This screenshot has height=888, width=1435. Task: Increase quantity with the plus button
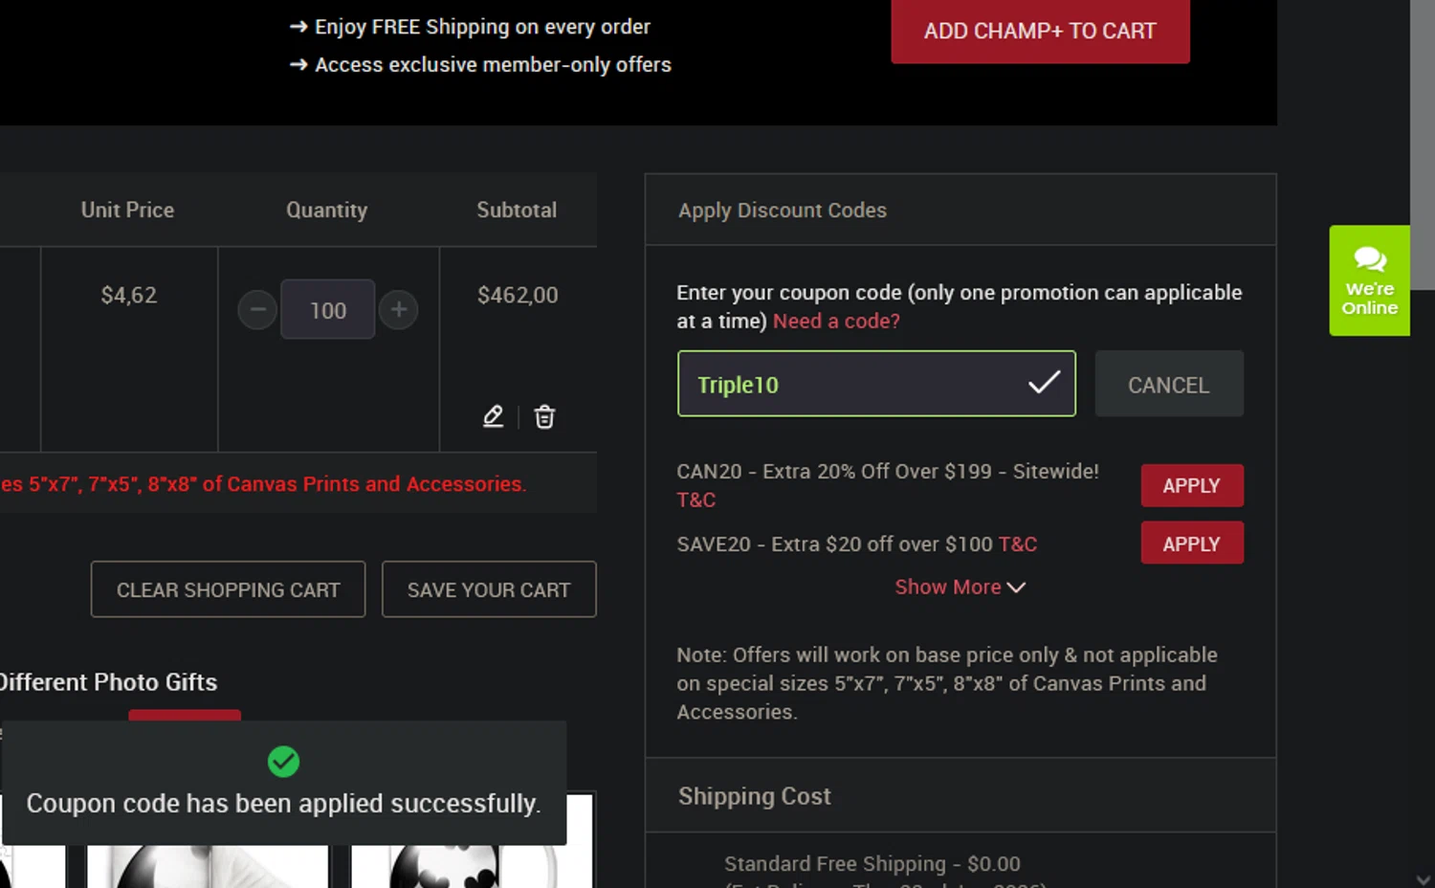pos(399,309)
